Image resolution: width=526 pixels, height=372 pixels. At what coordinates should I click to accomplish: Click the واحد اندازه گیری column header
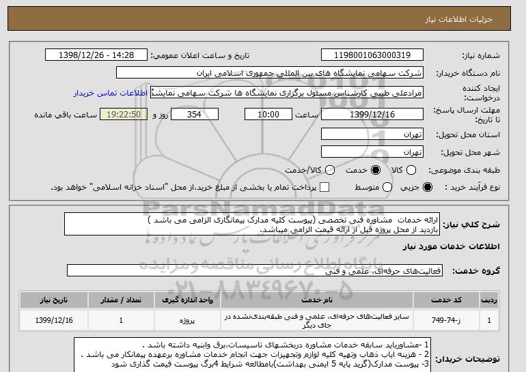click(188, 300)
